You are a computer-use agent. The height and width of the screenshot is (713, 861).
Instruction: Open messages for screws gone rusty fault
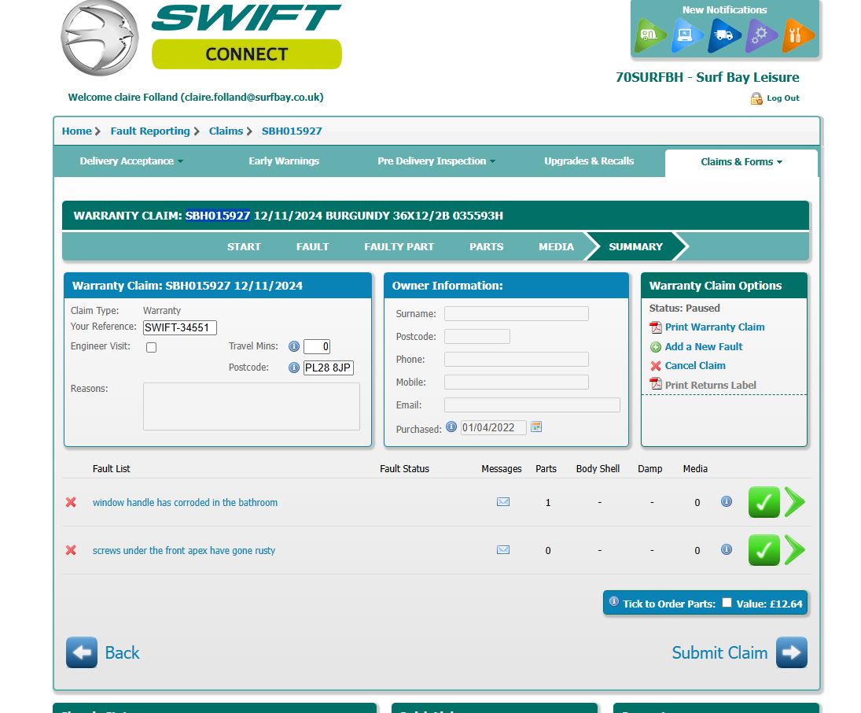tap(503, 549)
